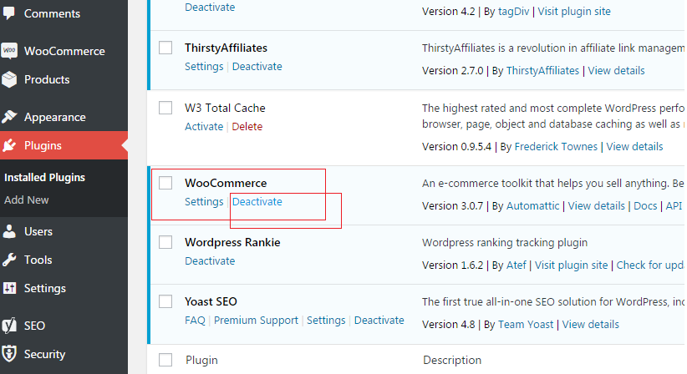Click the Tools wrench icon
The height and width of the screenshot is (374, 687).
click(x=9, y=260)
